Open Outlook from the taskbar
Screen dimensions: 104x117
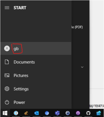pos(37,113)
